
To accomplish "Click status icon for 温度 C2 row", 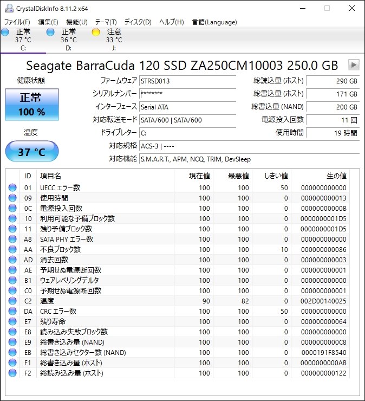I will pos(12,301).
